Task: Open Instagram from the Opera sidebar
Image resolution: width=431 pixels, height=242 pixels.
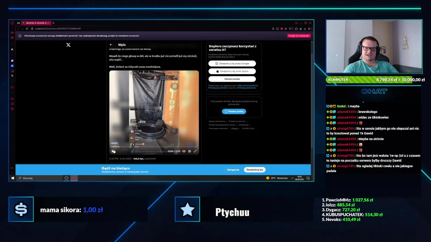Action: (12, 71)
